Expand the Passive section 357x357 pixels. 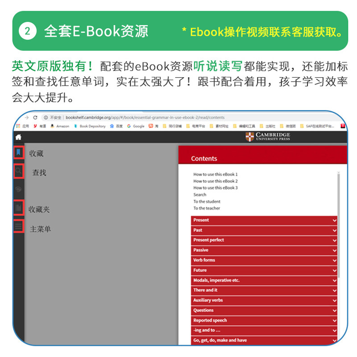(x=264, y=250)
